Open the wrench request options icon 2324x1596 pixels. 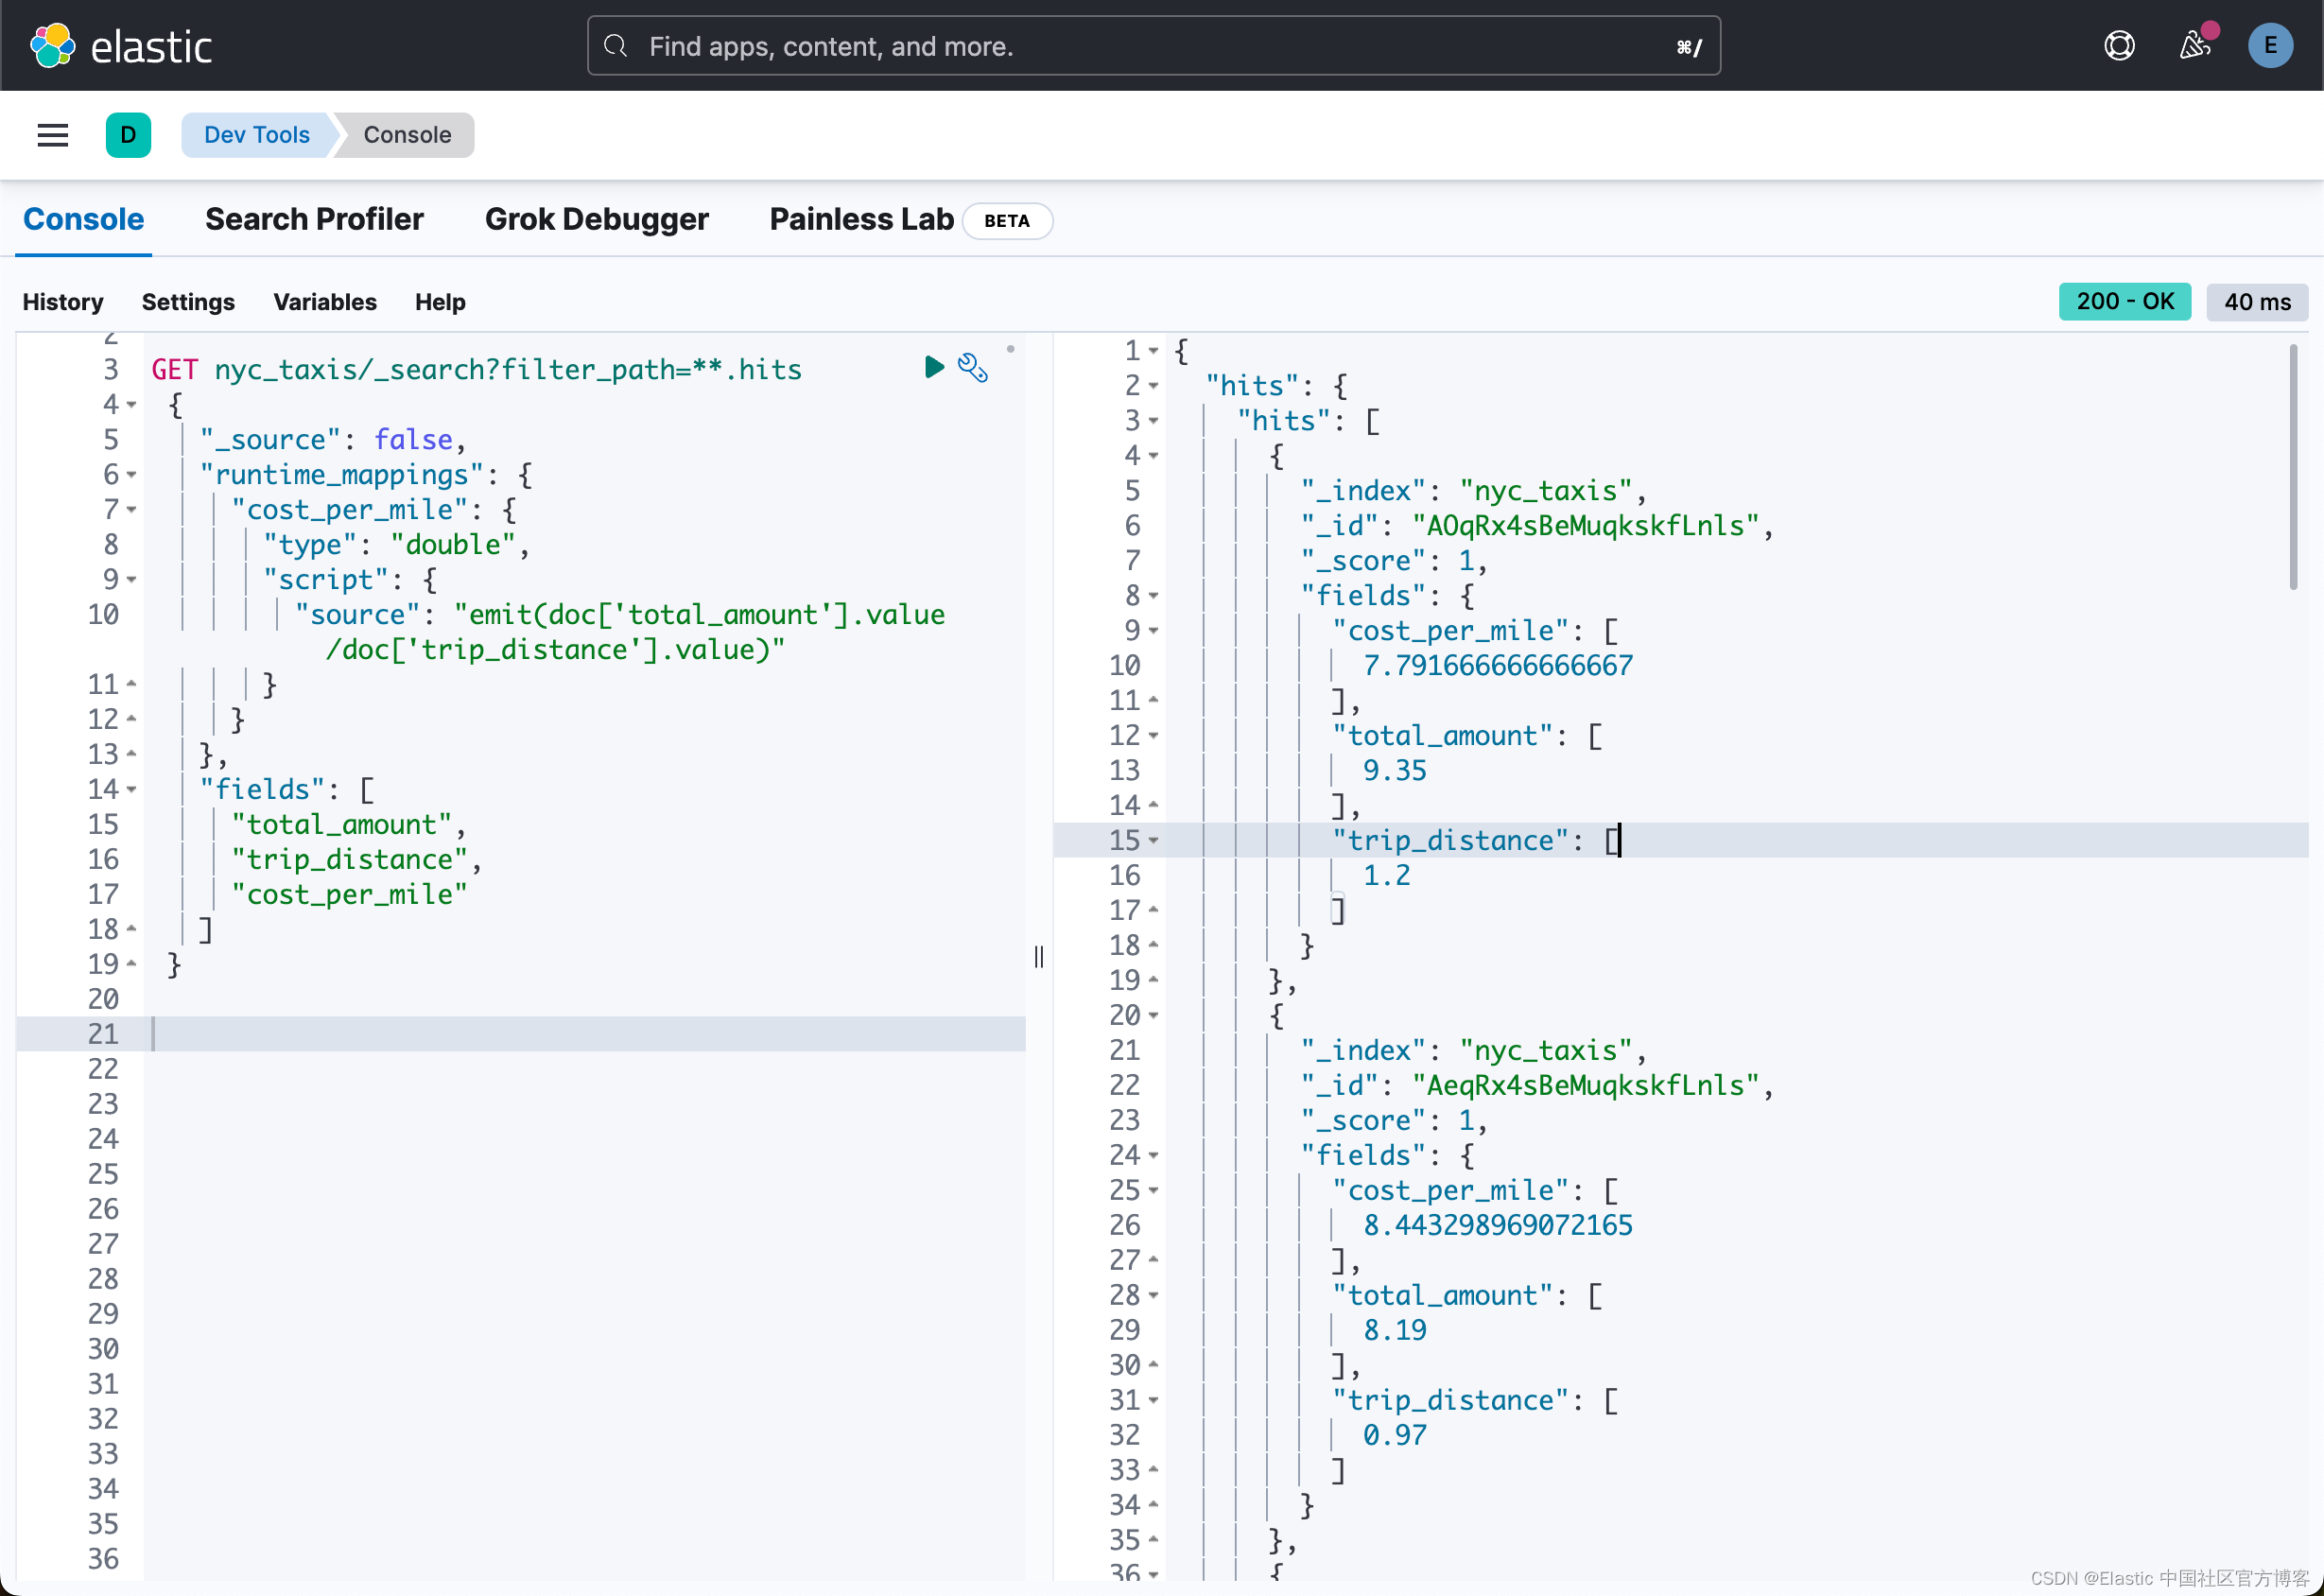pyautogui.click(x=972, y=368)
